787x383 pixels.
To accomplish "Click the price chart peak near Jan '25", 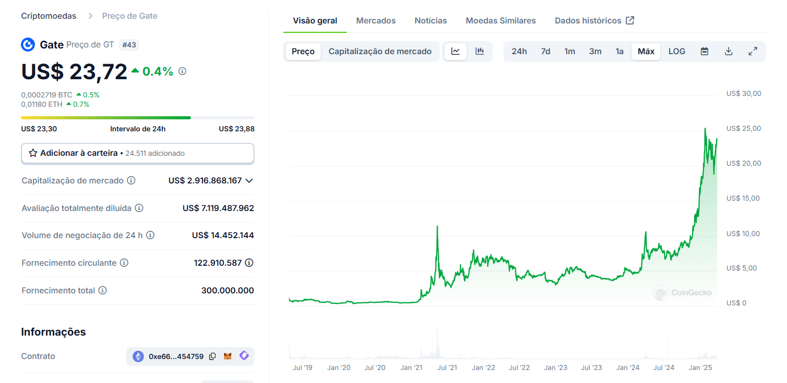I will (705, 129).
